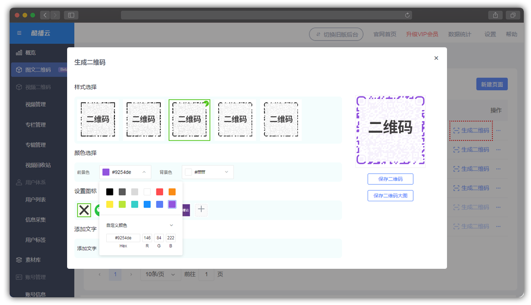Open 视频二维码 in the sidebar
This screenshot has height=305, width=531.
[x=38, y=87]
